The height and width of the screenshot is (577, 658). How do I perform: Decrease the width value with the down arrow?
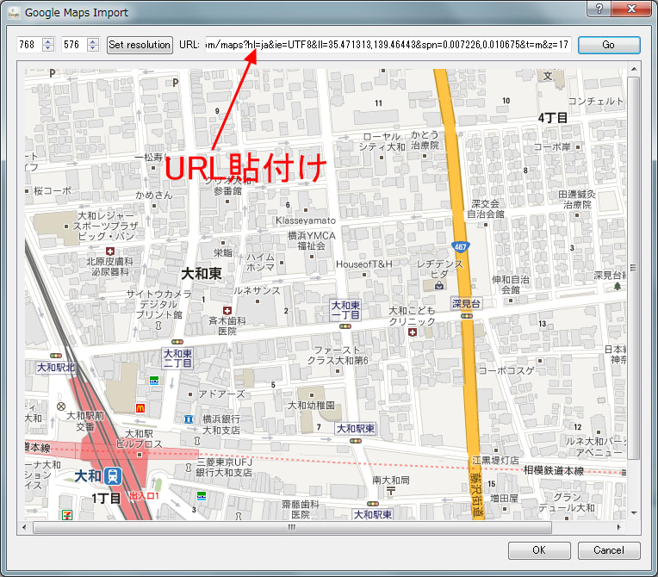(x=47, y=48)
